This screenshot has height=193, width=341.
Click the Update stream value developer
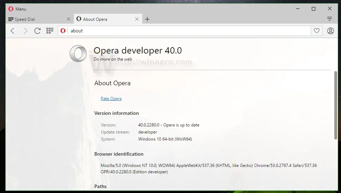click(x=148, y=132)
